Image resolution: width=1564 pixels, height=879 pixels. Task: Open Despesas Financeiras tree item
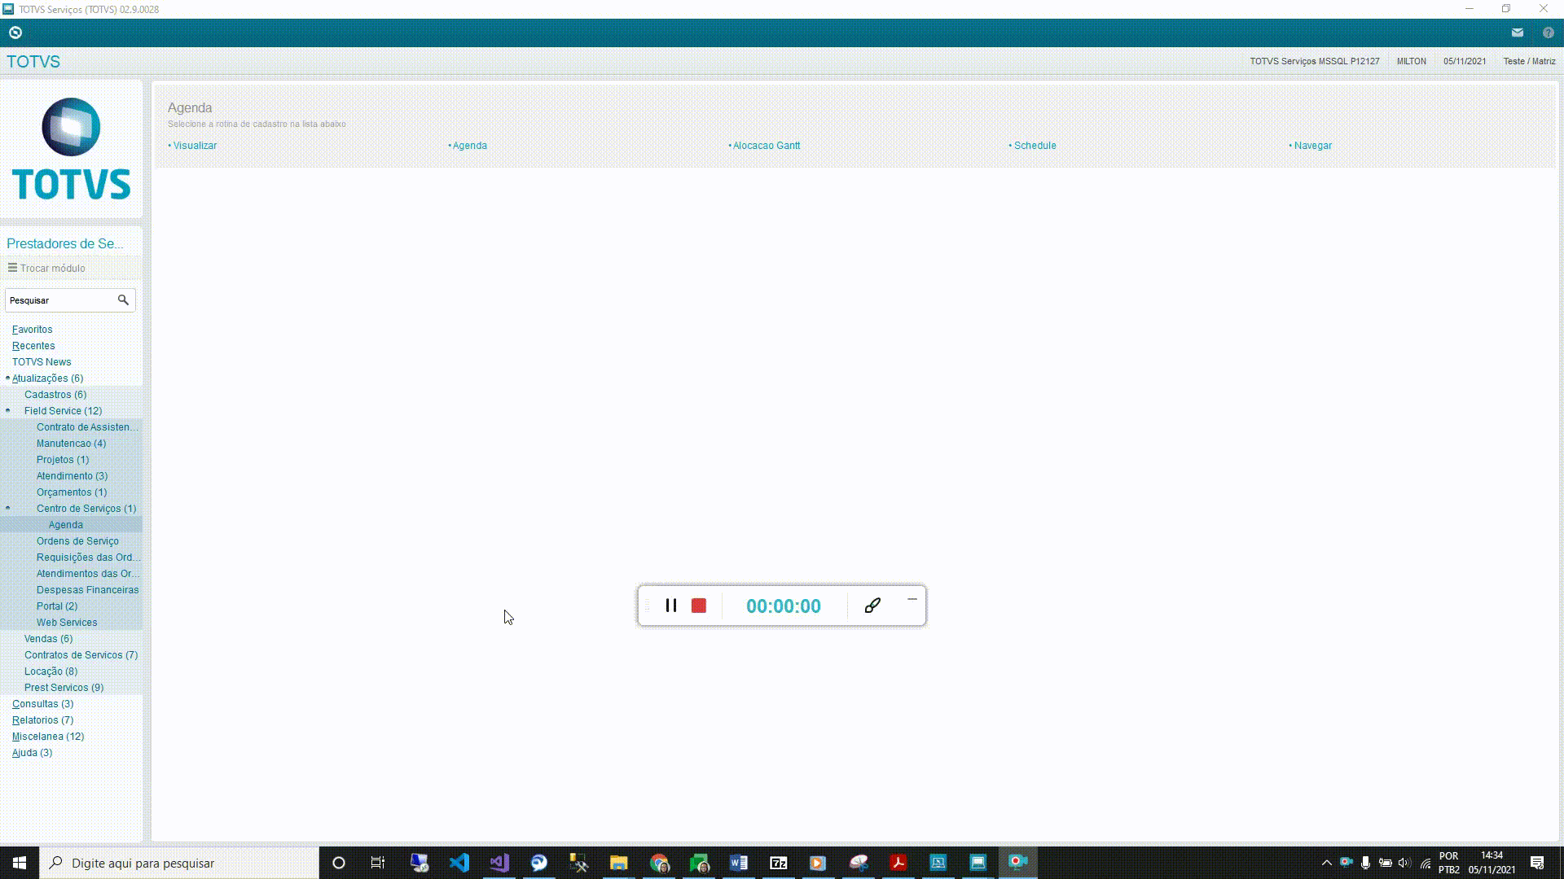(x=87, y=590)
